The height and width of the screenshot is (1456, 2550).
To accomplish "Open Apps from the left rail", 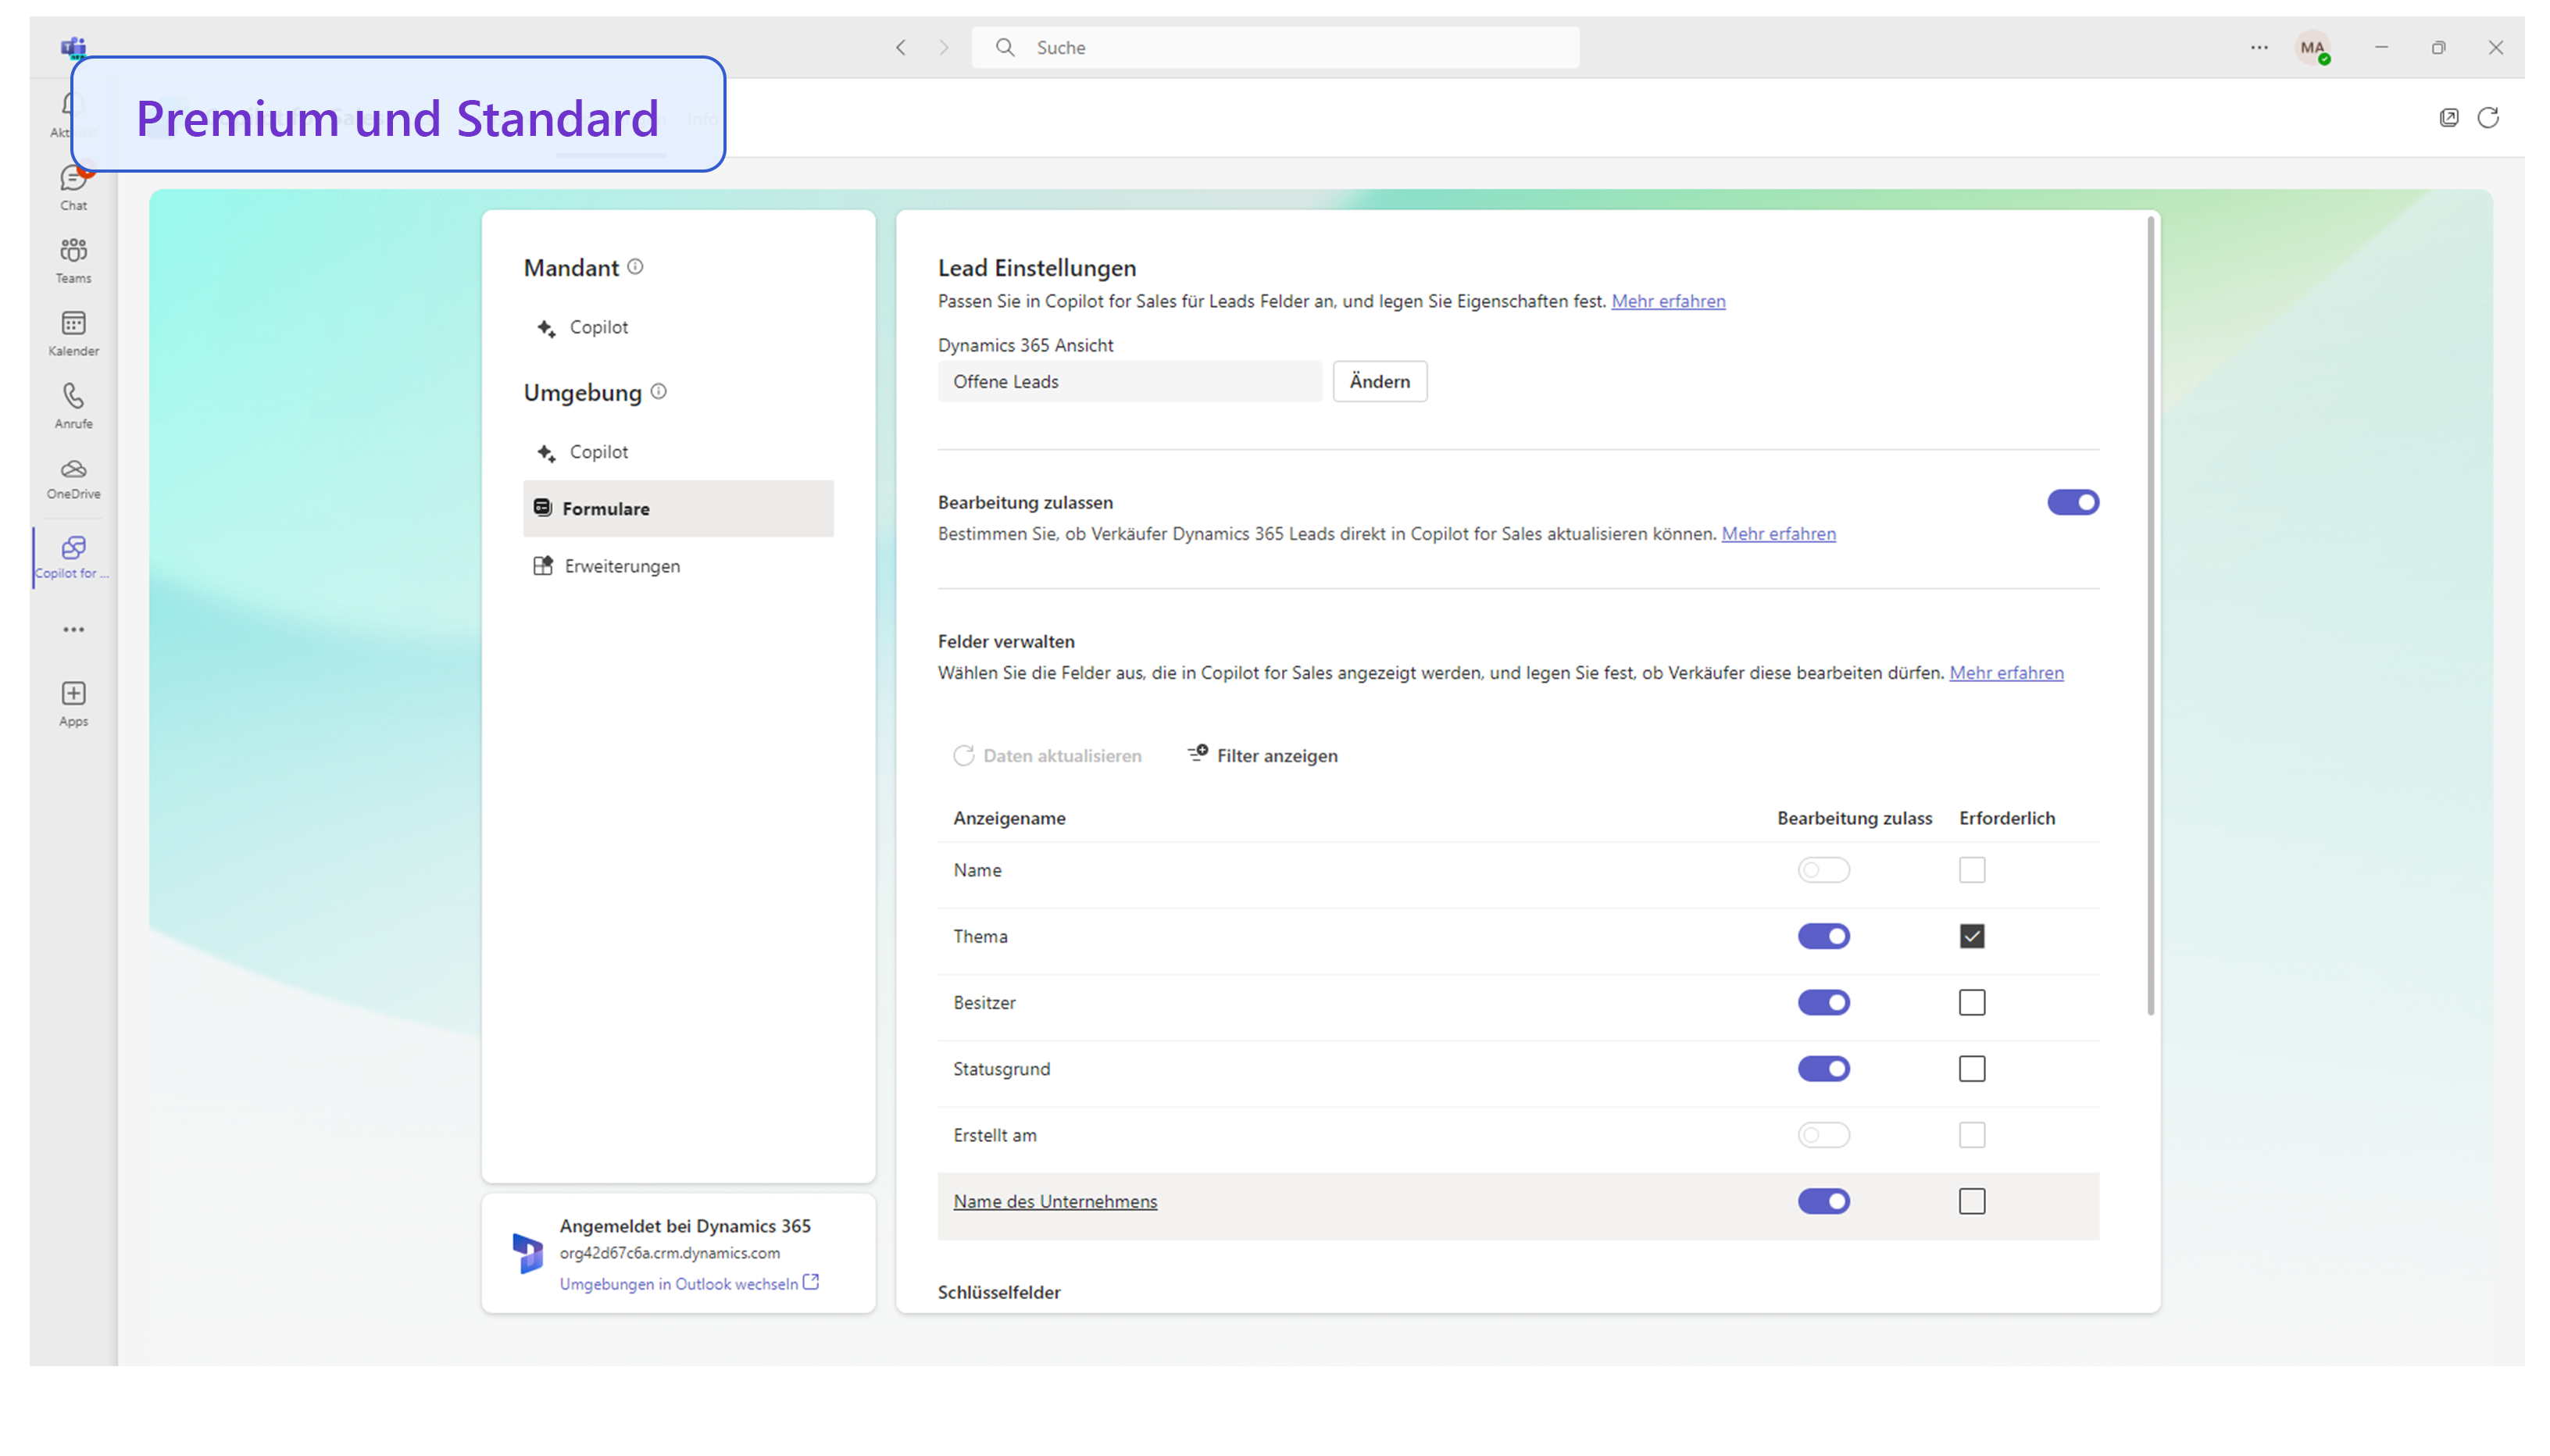I will click(x=72, y=702).
